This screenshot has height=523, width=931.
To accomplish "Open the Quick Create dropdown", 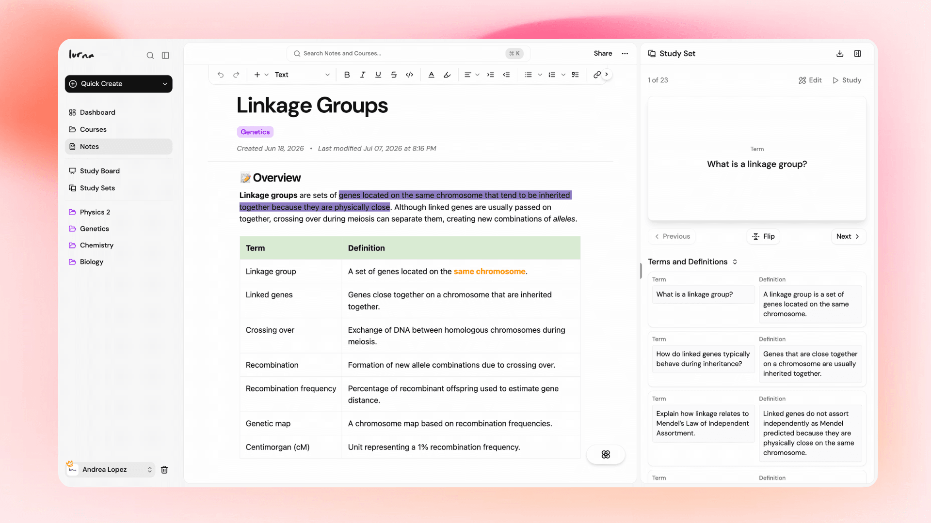I will 118,84.
